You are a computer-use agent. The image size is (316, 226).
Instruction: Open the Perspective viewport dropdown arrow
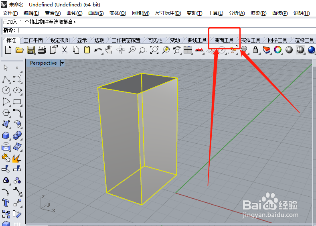click(x=62, y=63)
